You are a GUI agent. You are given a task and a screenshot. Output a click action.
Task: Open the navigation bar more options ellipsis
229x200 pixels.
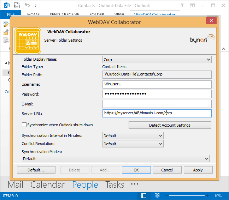point(135,184)
